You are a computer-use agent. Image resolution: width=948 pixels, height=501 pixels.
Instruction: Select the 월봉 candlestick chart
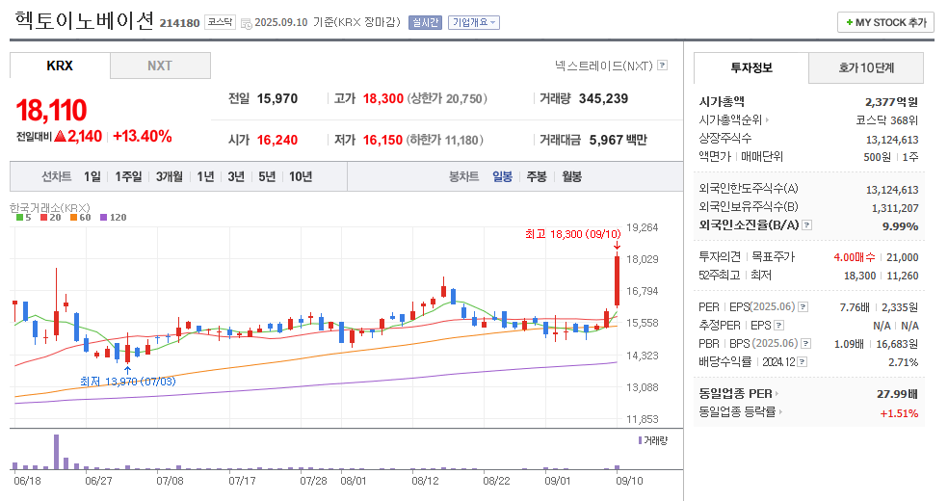[571, 176]
